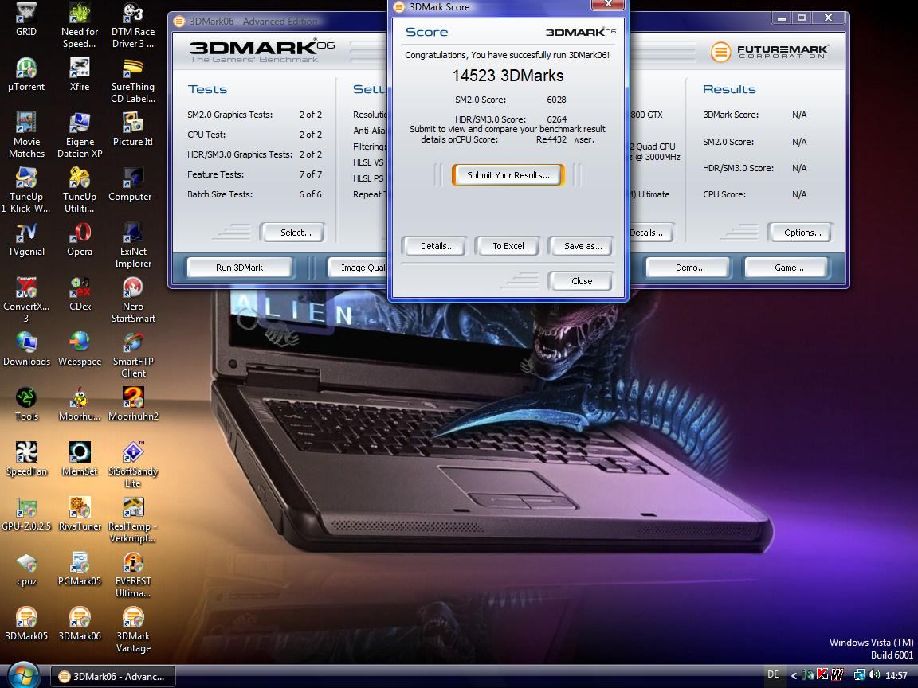Image resolution: width=918 pixels, height=688 pixels.
Task: Open score Details in Score dialog
Action: pyautogui.click(x=437, y=246)
